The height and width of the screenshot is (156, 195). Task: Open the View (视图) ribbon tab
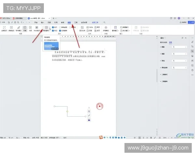(69, 22)
